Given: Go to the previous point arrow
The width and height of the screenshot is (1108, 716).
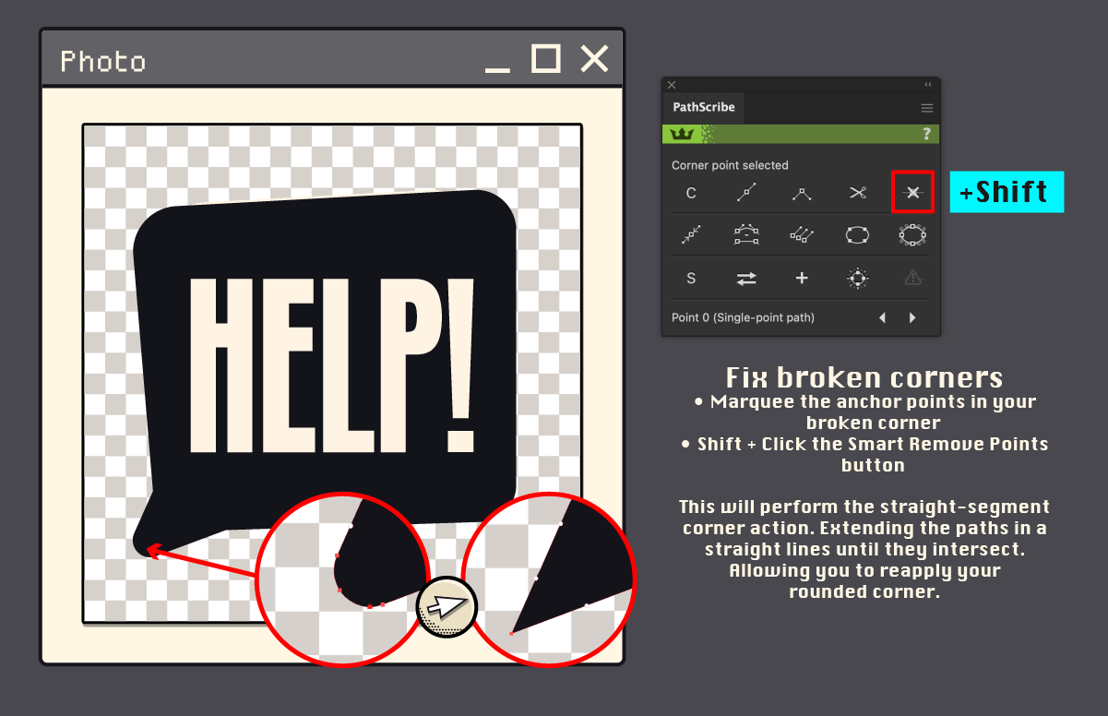Looking at the screenshot, I should point(882,317).
